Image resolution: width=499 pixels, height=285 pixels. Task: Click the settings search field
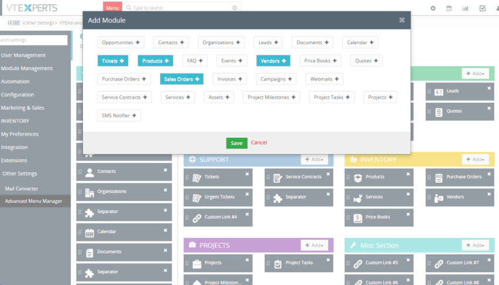(x=33, y=40)
